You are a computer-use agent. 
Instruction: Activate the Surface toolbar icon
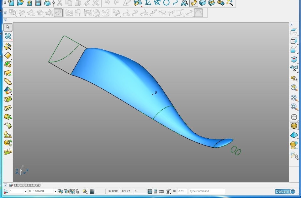click(x=194, y=3)
